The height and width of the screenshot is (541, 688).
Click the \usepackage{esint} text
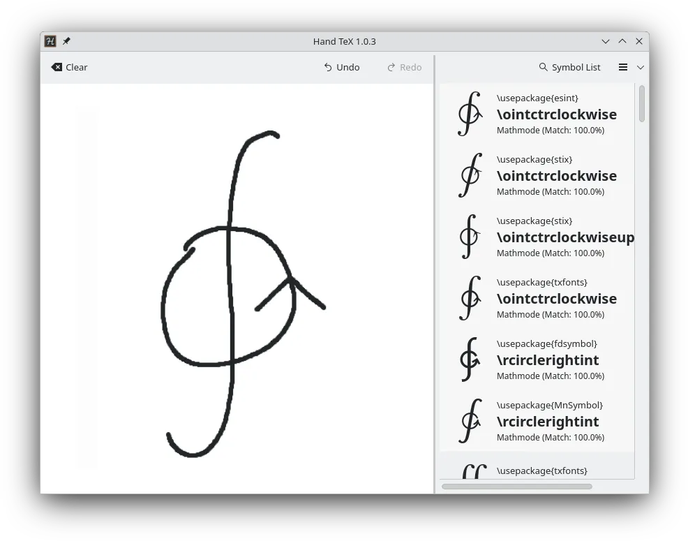click(537, 98)
